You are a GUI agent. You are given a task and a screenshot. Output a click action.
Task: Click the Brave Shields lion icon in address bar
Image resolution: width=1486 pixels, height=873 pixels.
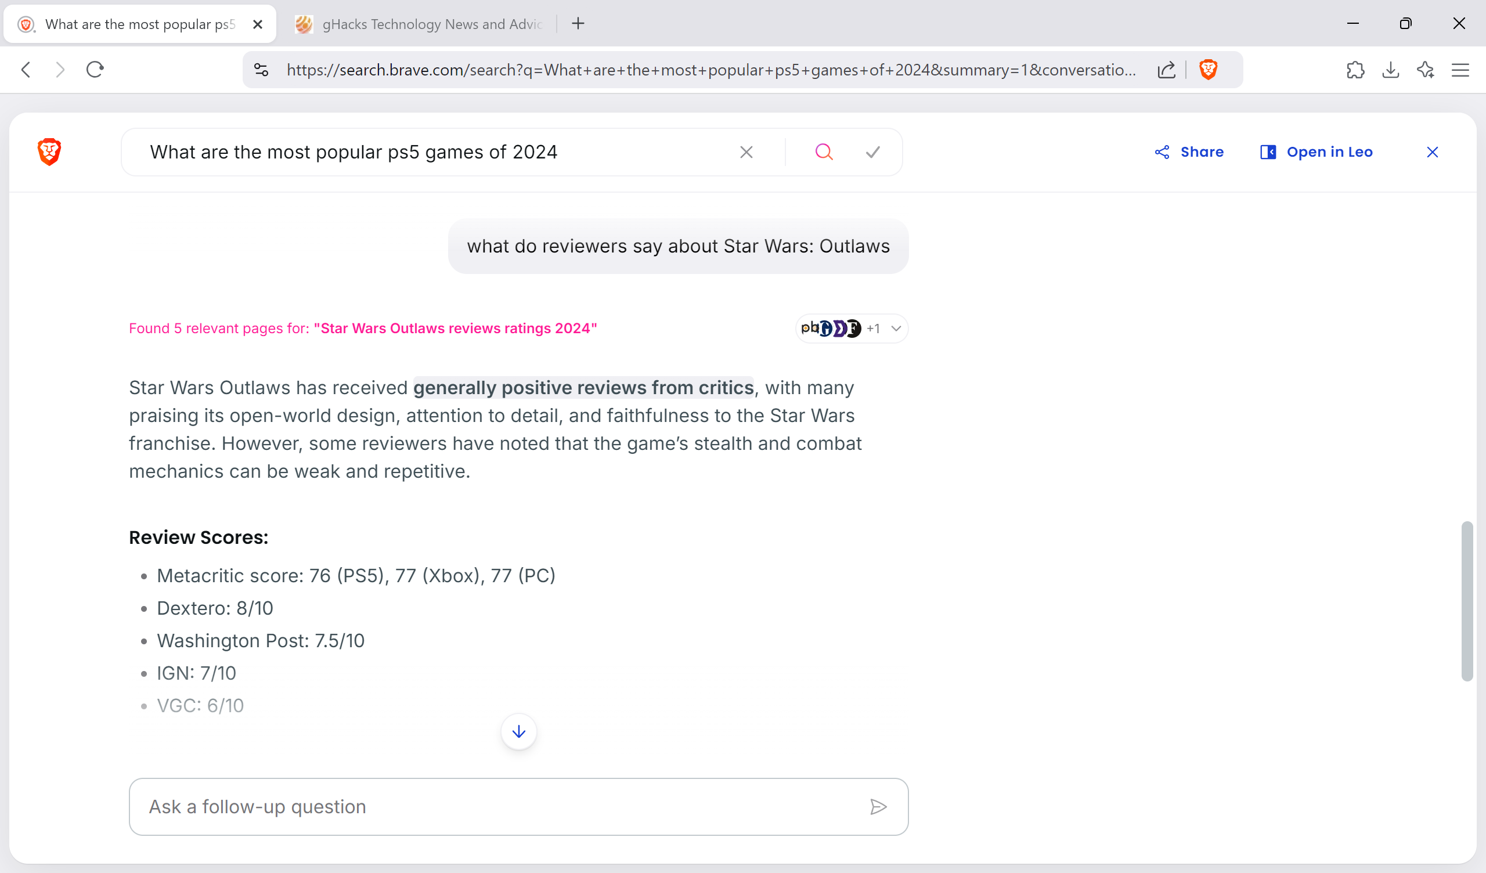point(1209,70)
